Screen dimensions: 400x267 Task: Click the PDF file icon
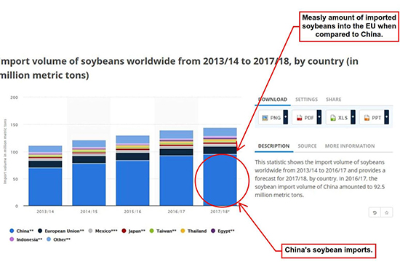299,118
